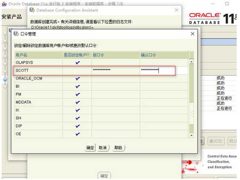The width and height of the screenshot is (240, 180).
Task: Toggle lock checkmark for BI account
Action: [x=78, y=86]
